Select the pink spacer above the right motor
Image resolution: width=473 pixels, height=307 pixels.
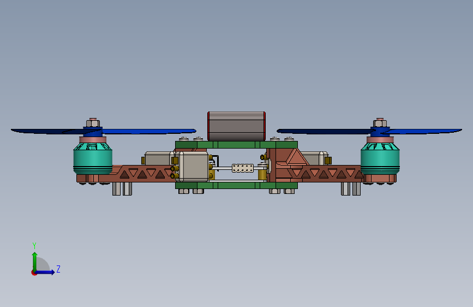[380, 140]
